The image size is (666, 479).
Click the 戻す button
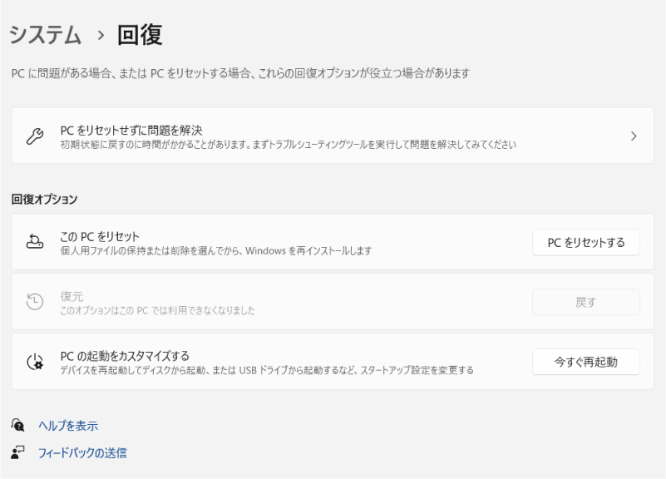tap(585, 302)
